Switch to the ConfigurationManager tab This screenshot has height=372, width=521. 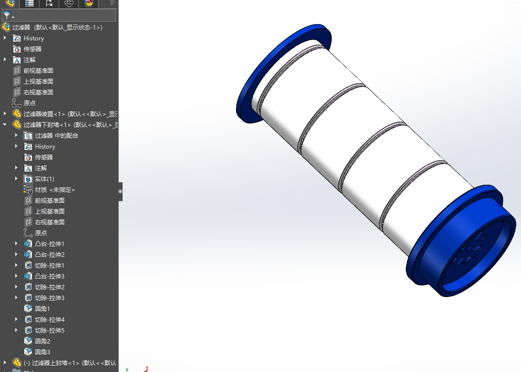[49, 3]
